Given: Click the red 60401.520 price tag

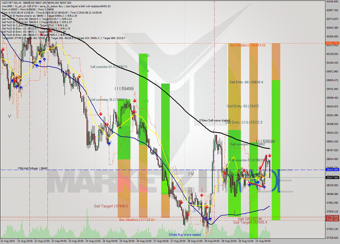Looking at the screenshot, I should pos(332,43).
